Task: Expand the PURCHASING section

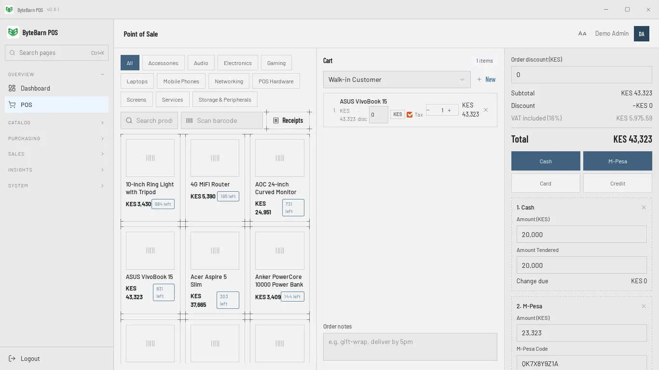Action: (56, 138)
